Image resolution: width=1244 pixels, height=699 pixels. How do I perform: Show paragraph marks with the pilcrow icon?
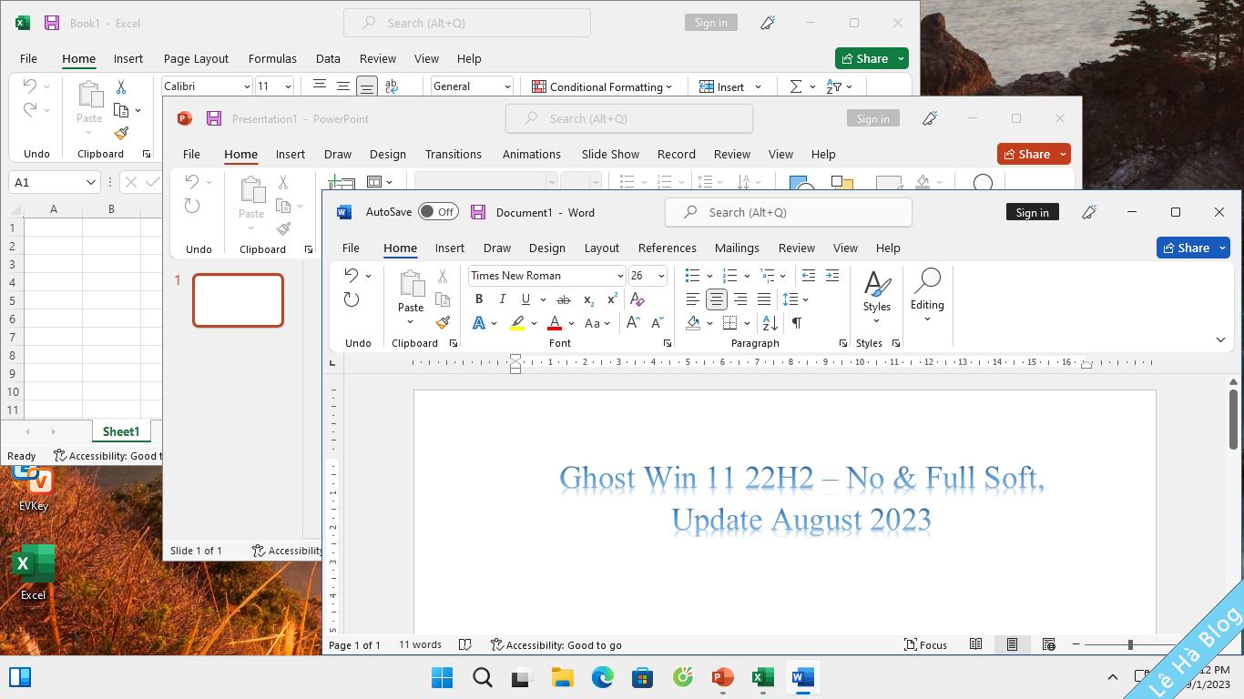796,322
